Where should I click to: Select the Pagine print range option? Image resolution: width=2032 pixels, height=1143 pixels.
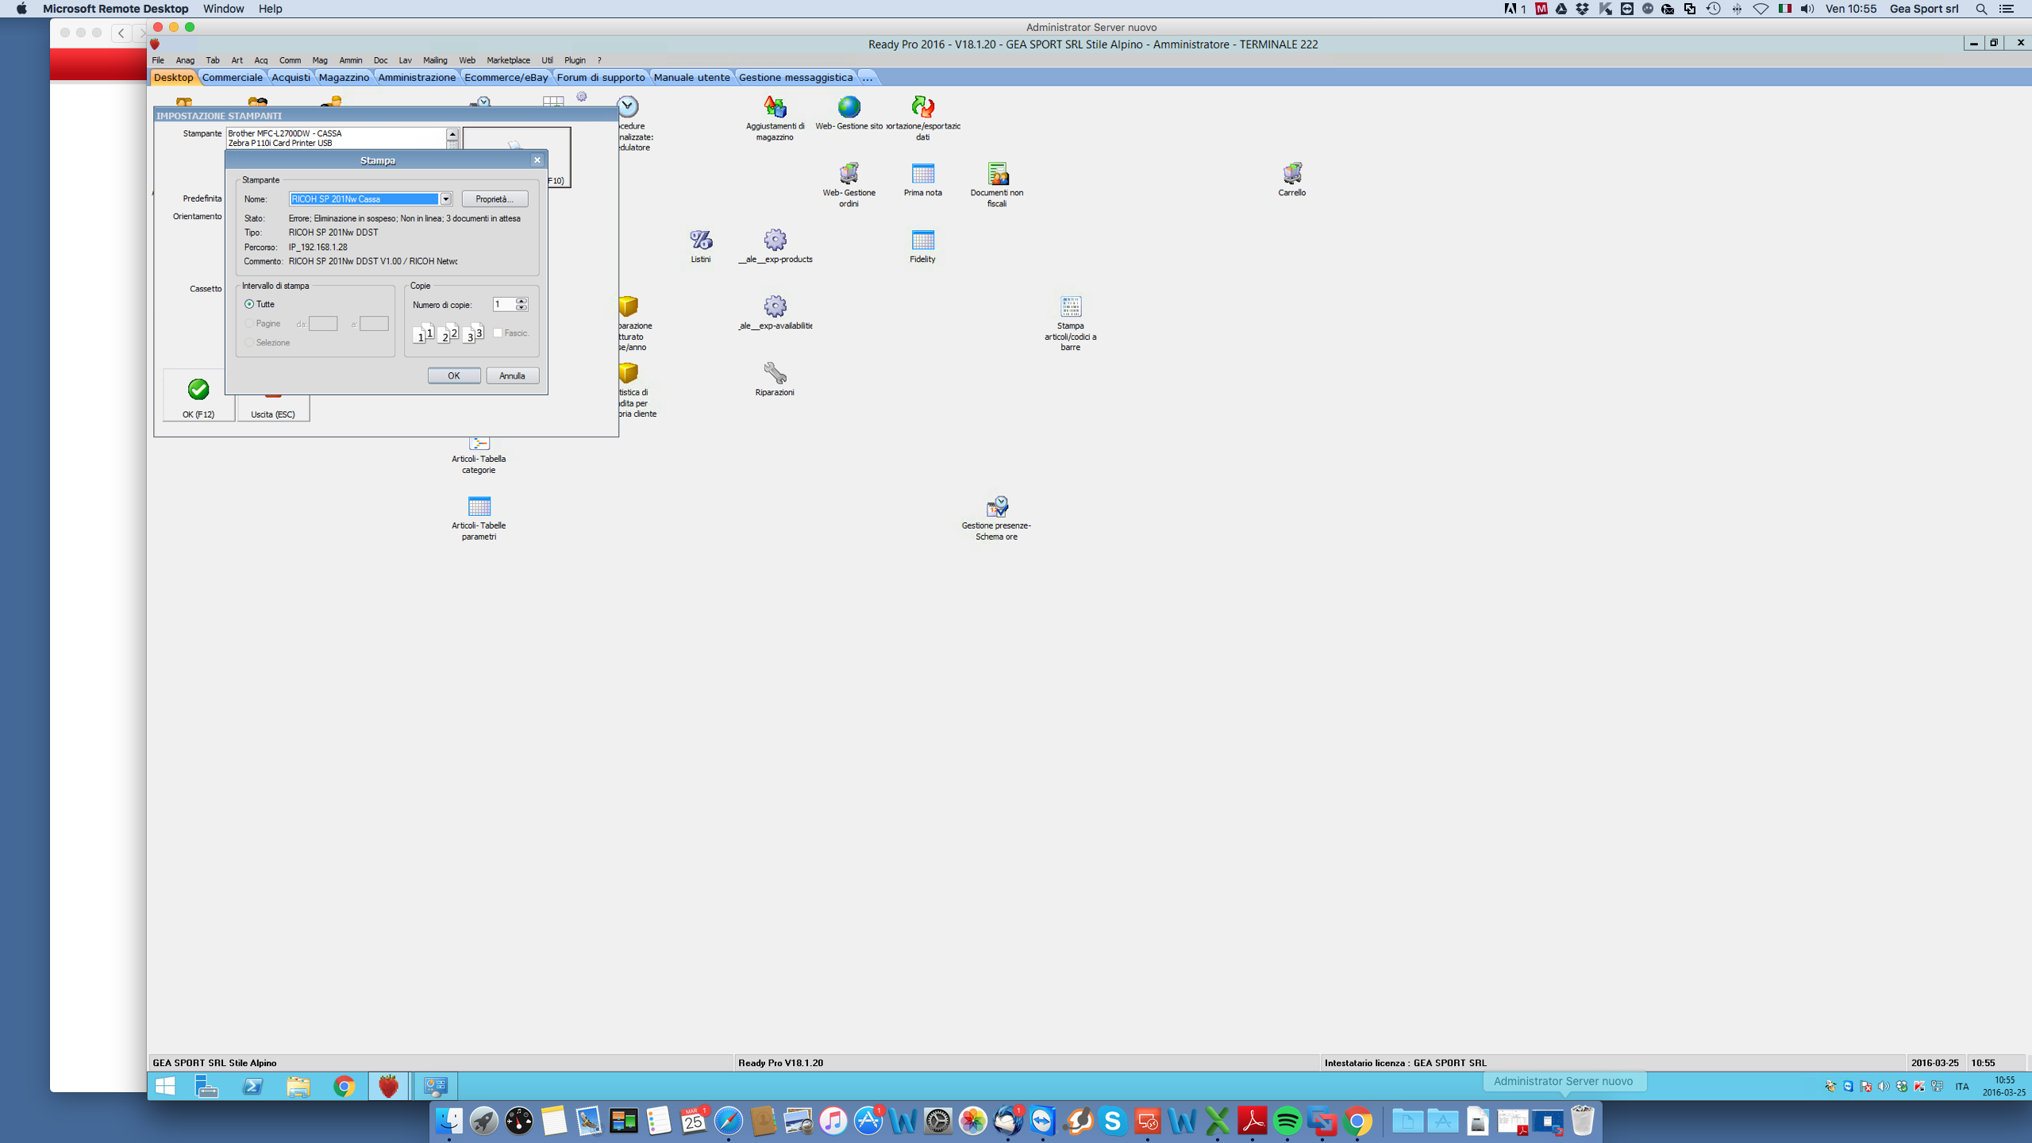click(249, 323)
